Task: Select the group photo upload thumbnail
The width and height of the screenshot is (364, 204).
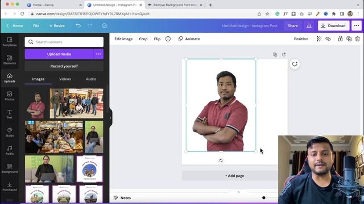Action: tap(77, 103)
